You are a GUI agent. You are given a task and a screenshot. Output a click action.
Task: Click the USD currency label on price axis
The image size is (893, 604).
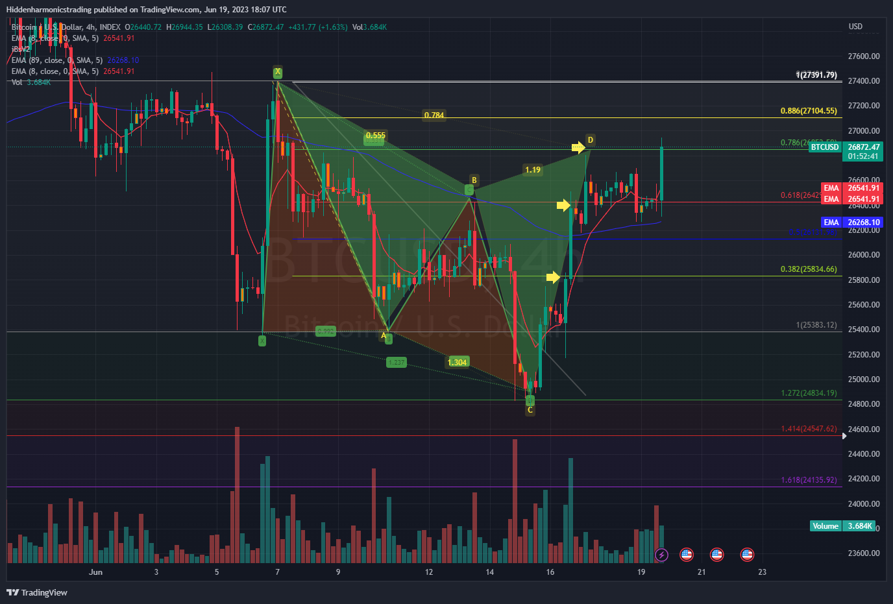pyautogui.click(x=855, y=27)
